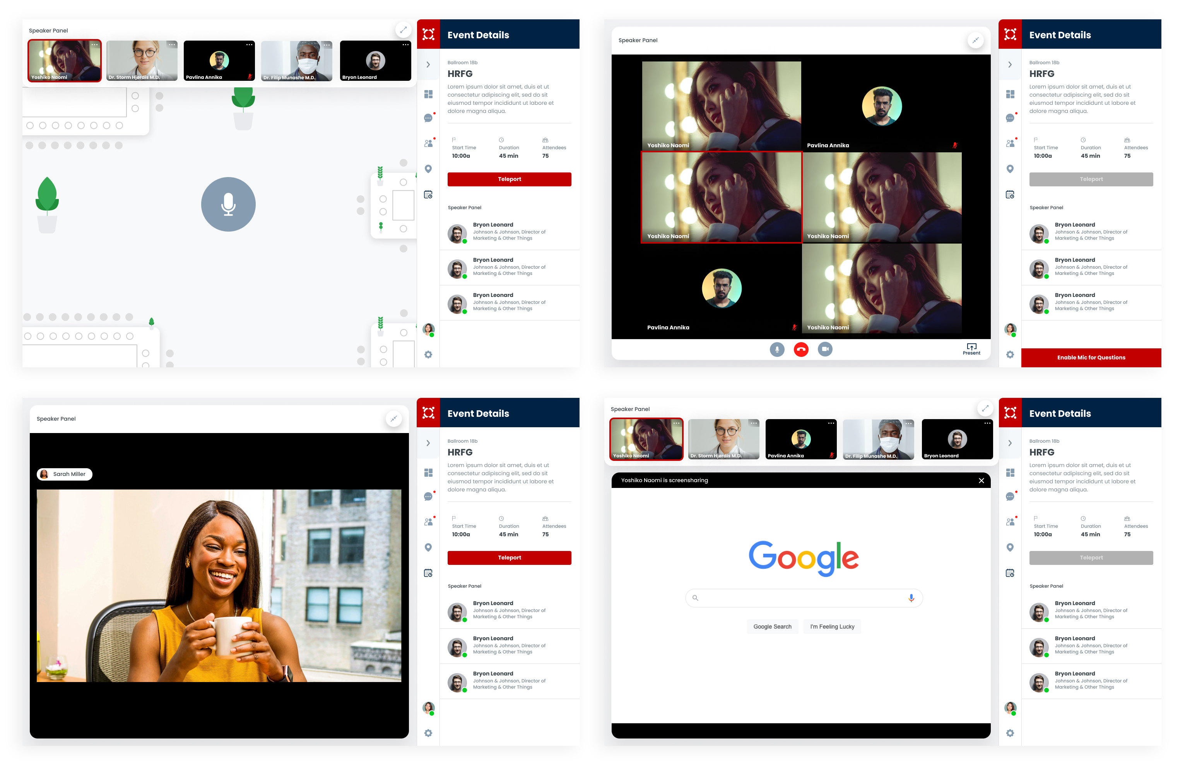Image resolution: width=1185 pixels, height=764 pixels.
Task: Open calendar schedule icon in bottom-right sidebar
Action: (x=1010, y=573)
